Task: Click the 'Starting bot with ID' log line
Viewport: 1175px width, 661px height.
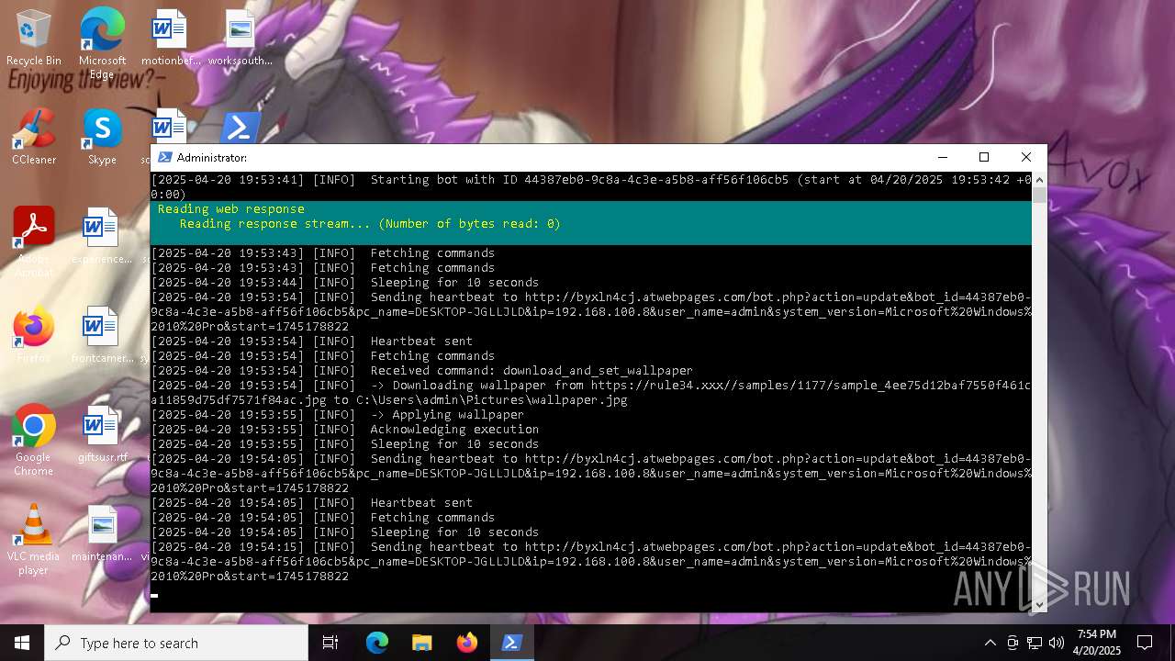Action: coord(591,187)
